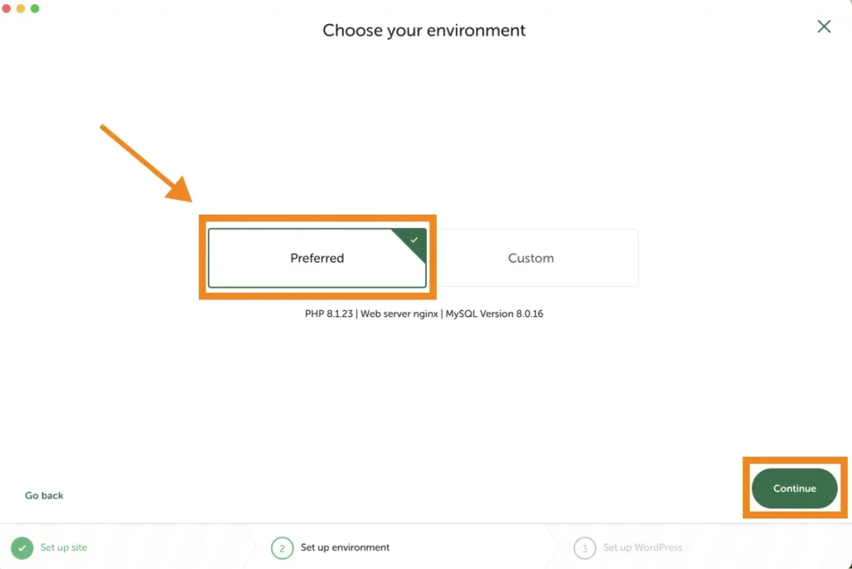Click the yellow macOS minimize dot
This screenshot has height=569, width=852.
click(21, 8)
